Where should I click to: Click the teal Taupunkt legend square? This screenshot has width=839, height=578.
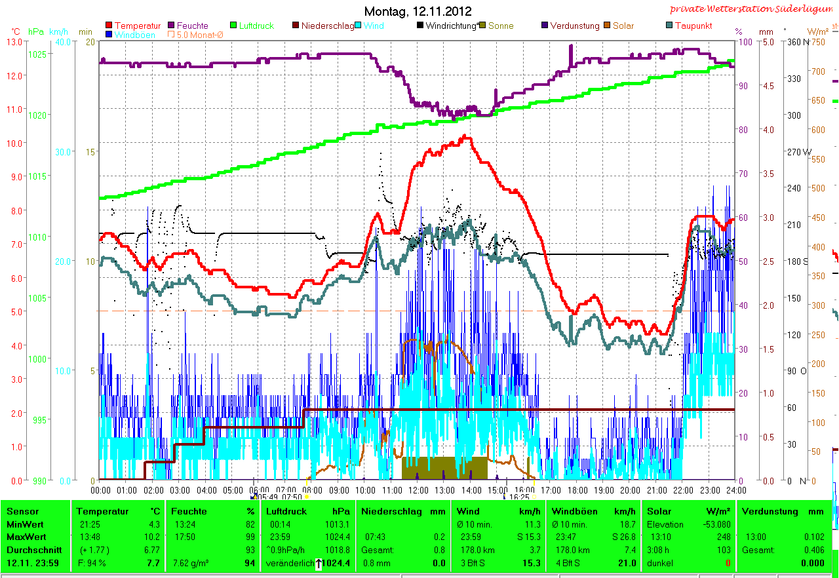point(669,26)
